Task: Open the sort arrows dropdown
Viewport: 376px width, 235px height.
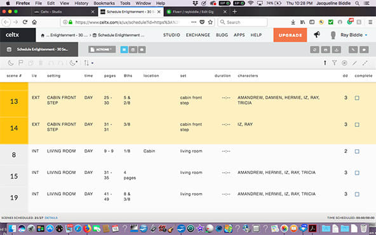Action: pyautogui.click(x=88, y=63)
